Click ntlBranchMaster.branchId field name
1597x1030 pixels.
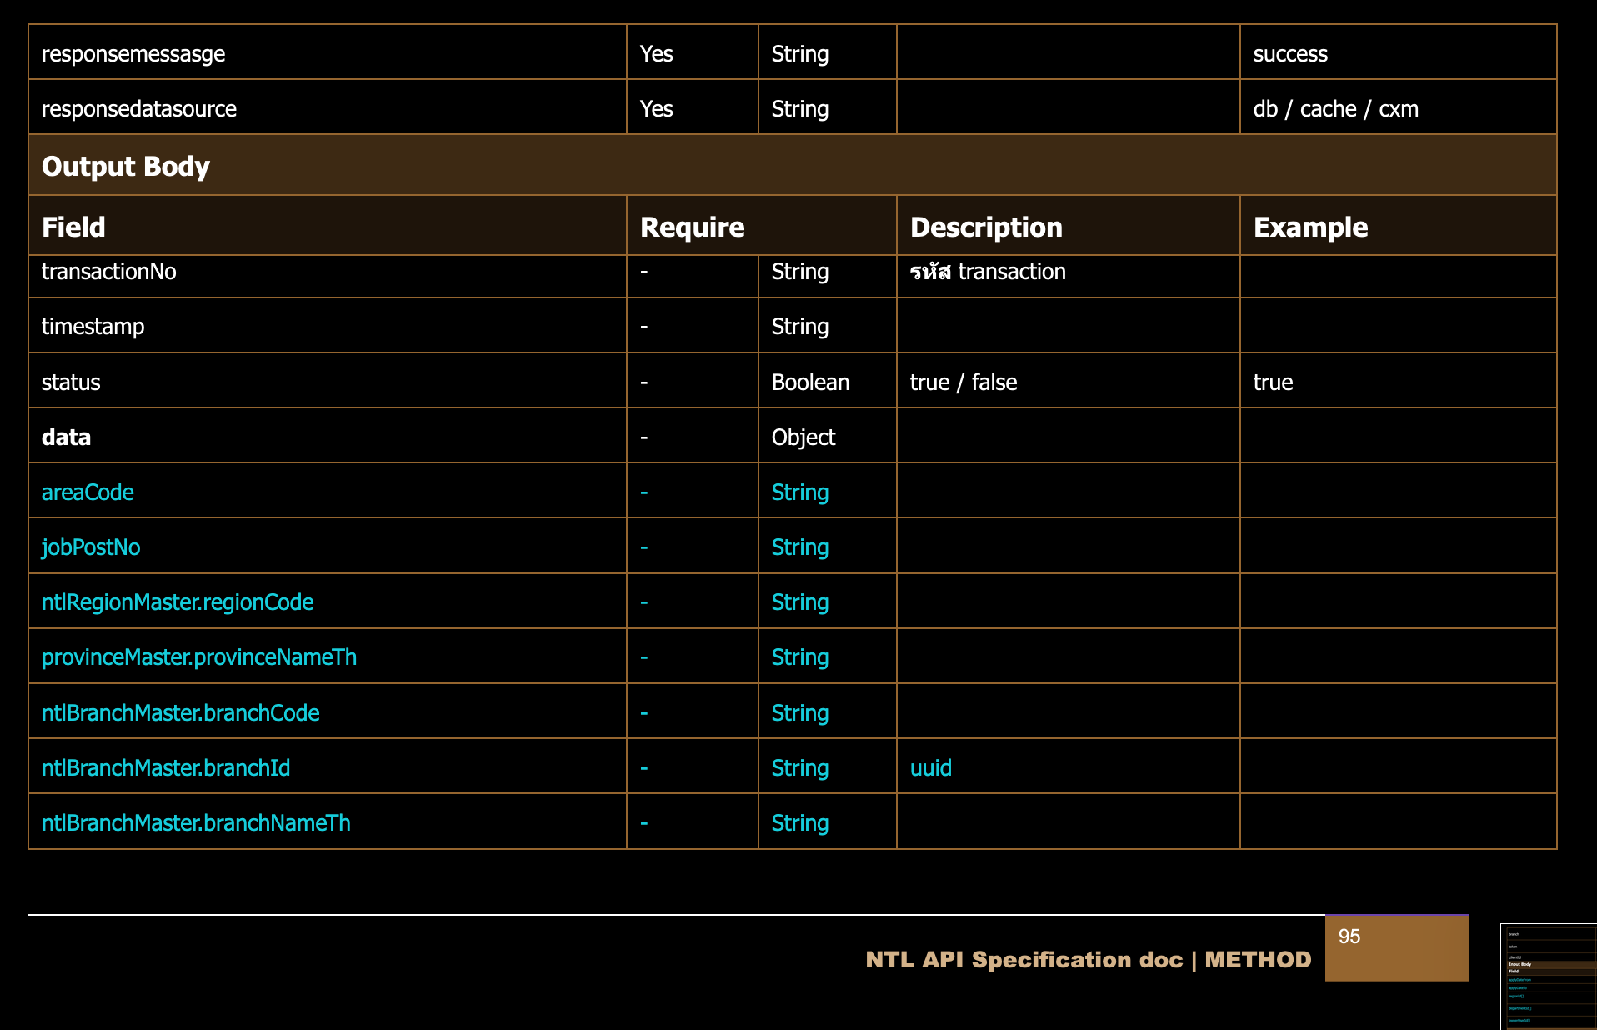tap(166, 767)
